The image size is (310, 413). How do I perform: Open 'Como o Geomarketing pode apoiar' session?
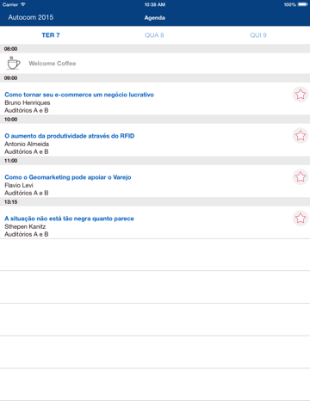(x=68, y=177)
